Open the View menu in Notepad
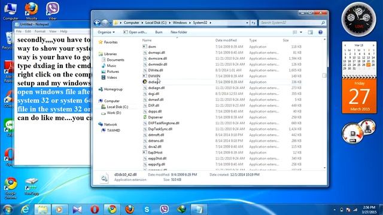This screenshot has height=215, width=383. pyautogui.click(x=53, y=32)
